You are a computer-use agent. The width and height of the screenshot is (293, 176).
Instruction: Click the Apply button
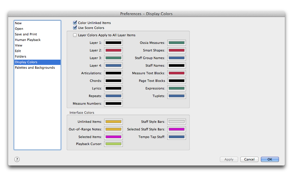pyautogui.click(x=229, y=159)
